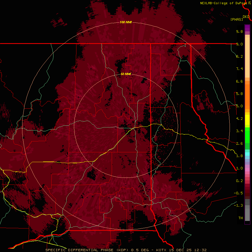
Task: Click the 6.6 value on color scale
Action: click(x=239, y=81)
